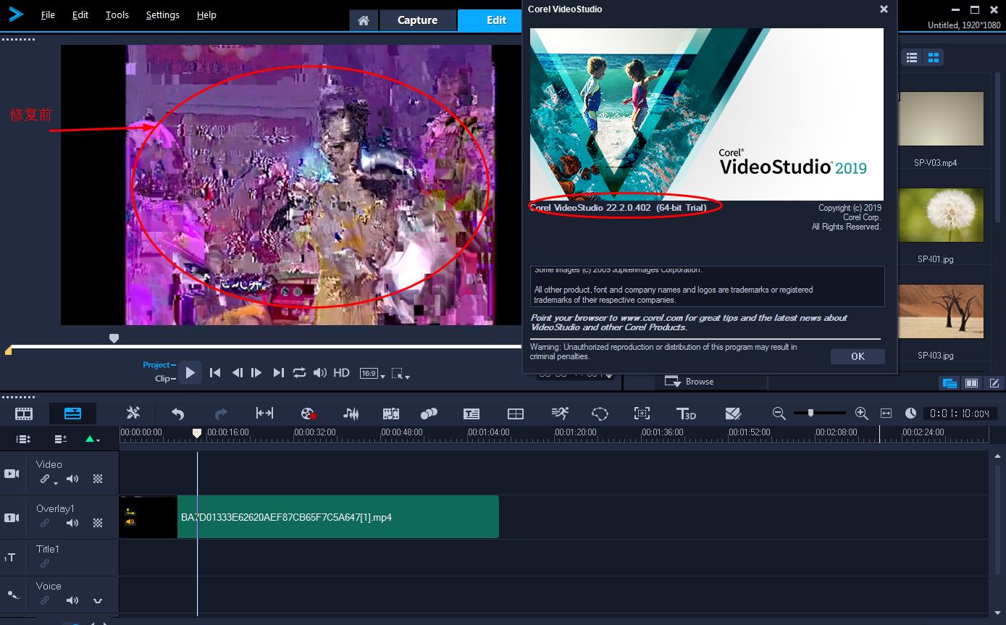
Task: Open Video track ripple options arrow
Action: point(56,482)
